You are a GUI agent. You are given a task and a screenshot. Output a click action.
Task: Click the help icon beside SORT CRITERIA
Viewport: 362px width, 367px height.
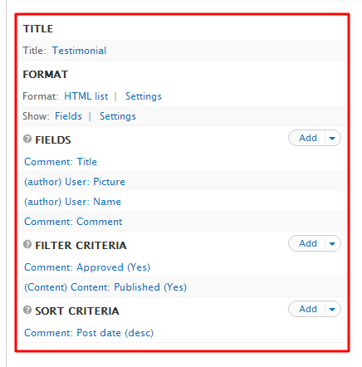(27, 310)
